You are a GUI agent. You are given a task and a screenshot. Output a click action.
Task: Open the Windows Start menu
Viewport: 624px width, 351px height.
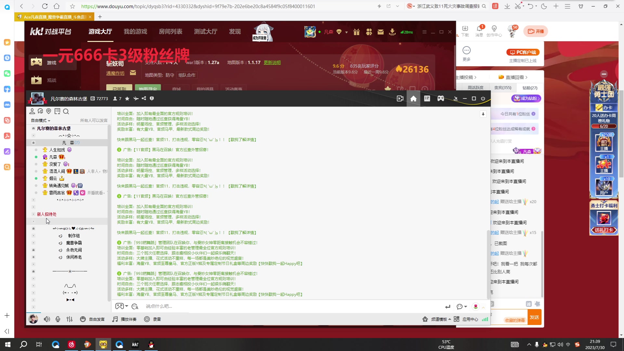8,344
